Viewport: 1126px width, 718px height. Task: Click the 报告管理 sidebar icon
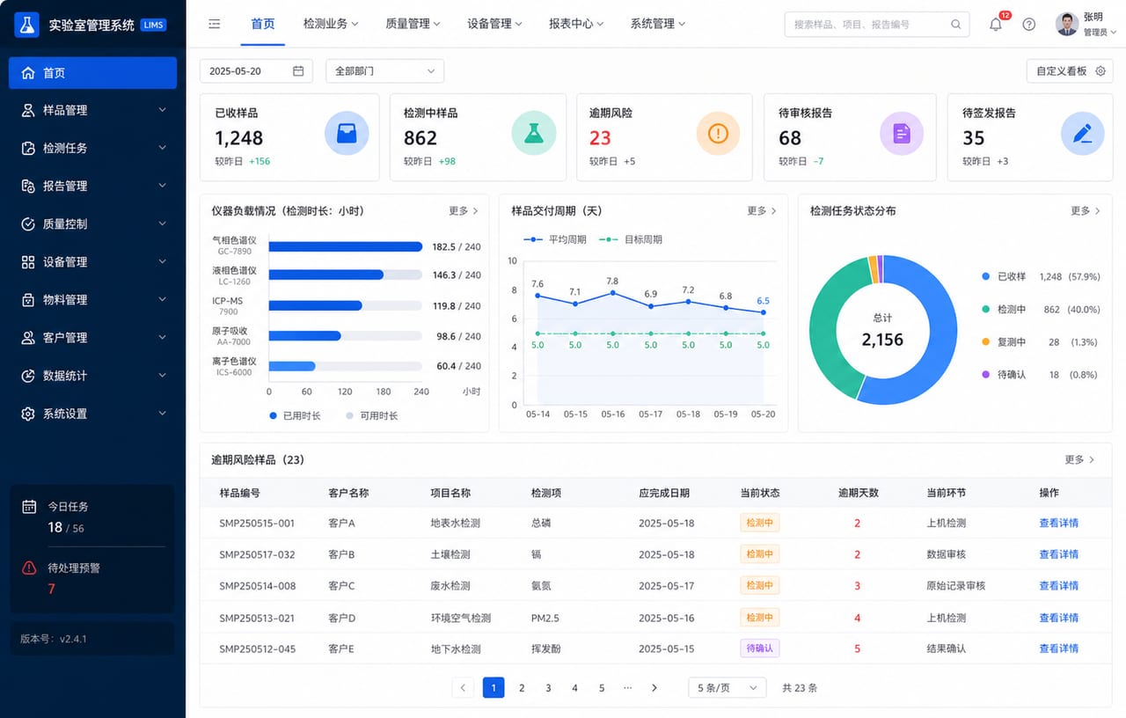28,186
